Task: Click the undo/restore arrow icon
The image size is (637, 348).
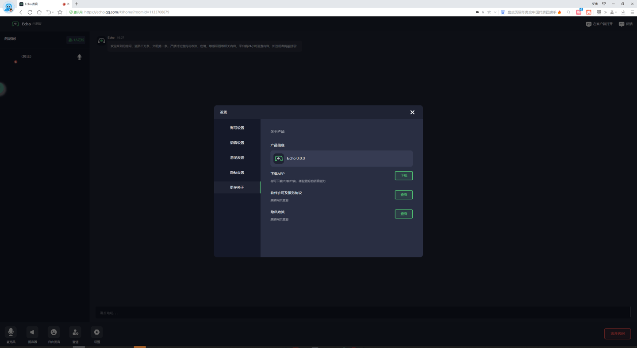Action: (x=48, y=12)
